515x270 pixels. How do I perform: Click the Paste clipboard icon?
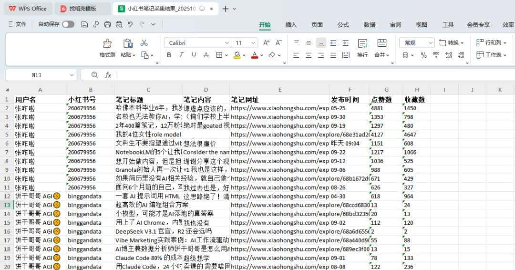[x=128, y=43]
